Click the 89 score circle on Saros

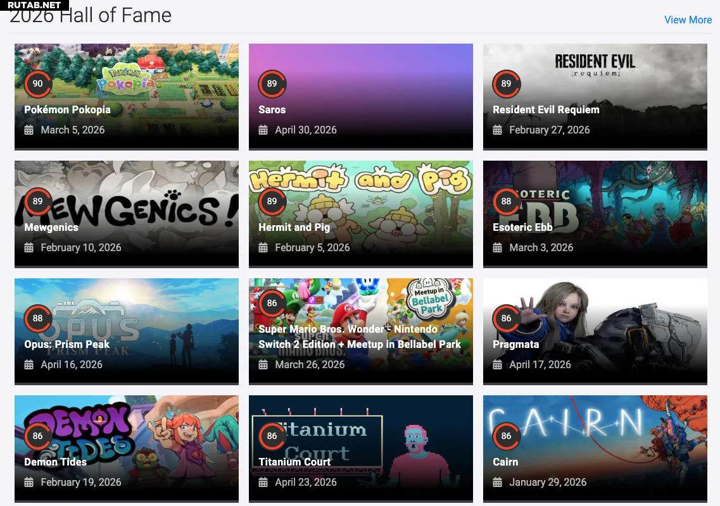(272, 83)
